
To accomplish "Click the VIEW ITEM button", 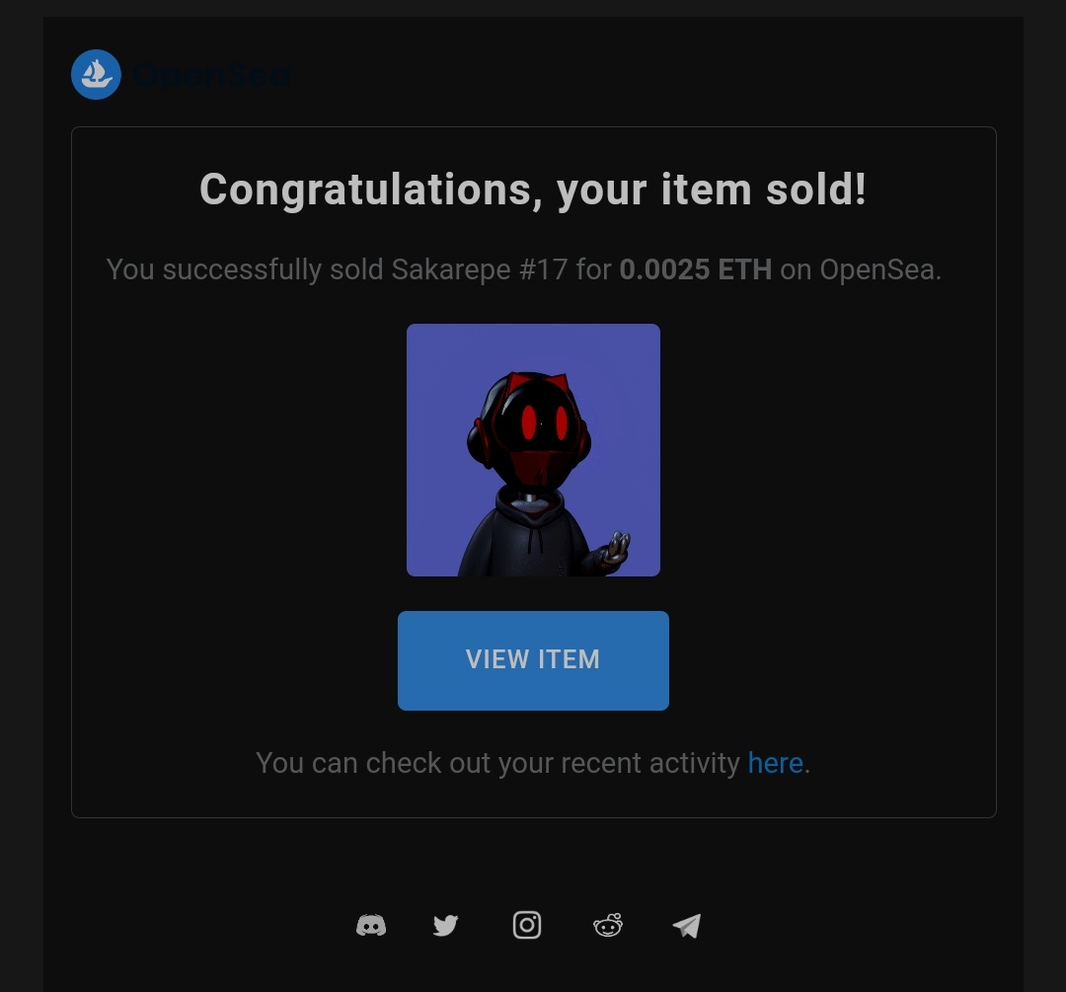I will point(534,661).
